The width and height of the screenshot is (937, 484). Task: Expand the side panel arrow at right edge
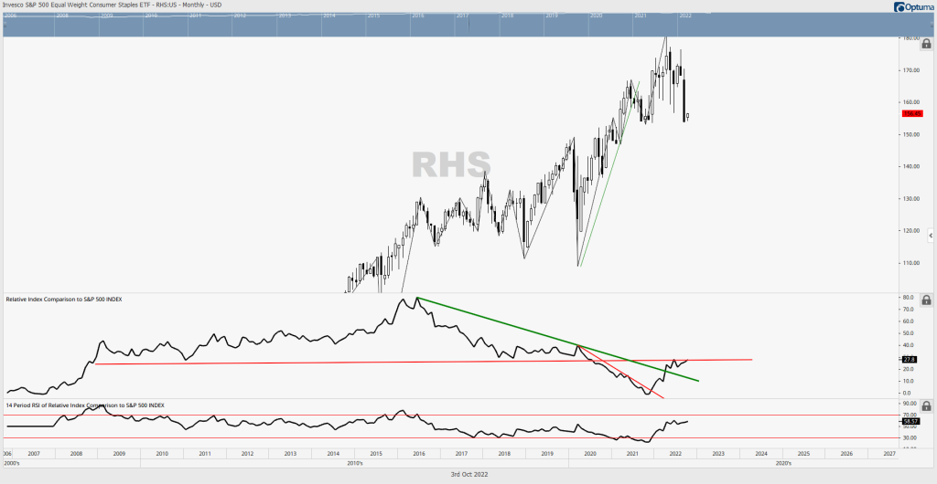[931, 236]
